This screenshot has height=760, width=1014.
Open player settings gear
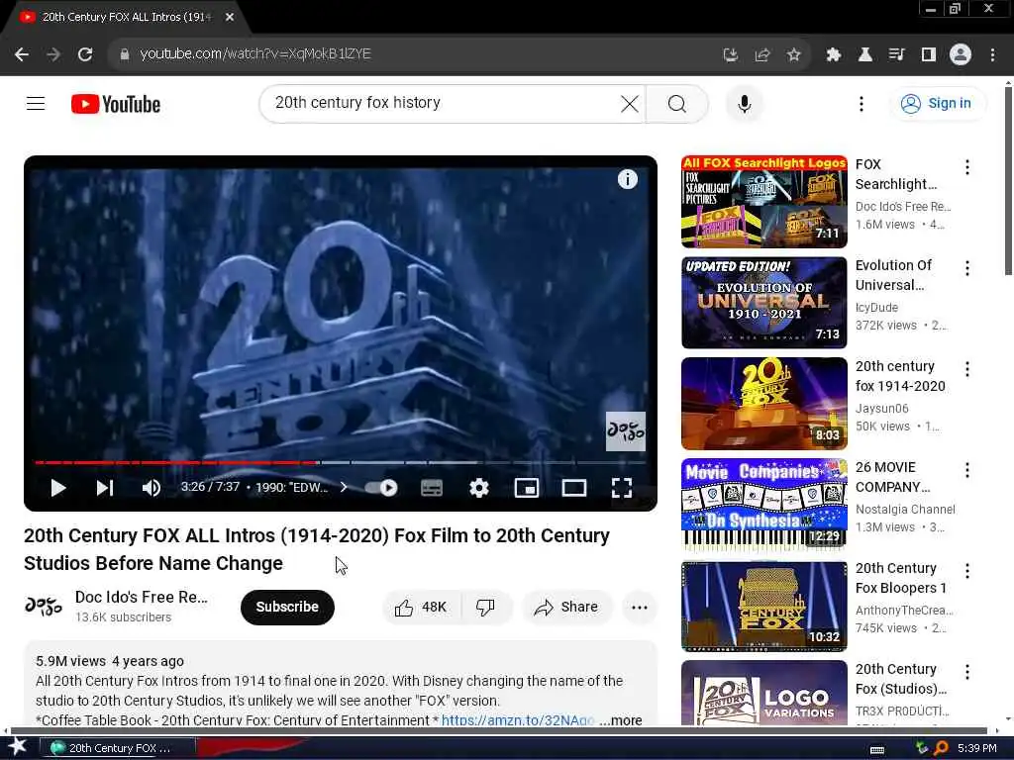point(478,488)
